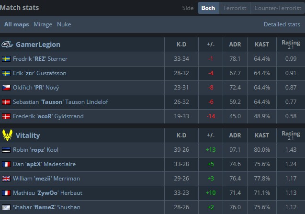Image resolution: width=305 pixels, height=214 pixels.
Task: Open the GamerLegion team page link
Action: [x=38, y=45]
